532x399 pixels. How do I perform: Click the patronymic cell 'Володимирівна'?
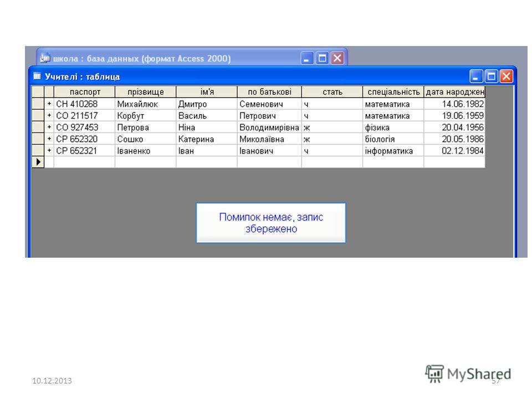click(x=269, y=127)
